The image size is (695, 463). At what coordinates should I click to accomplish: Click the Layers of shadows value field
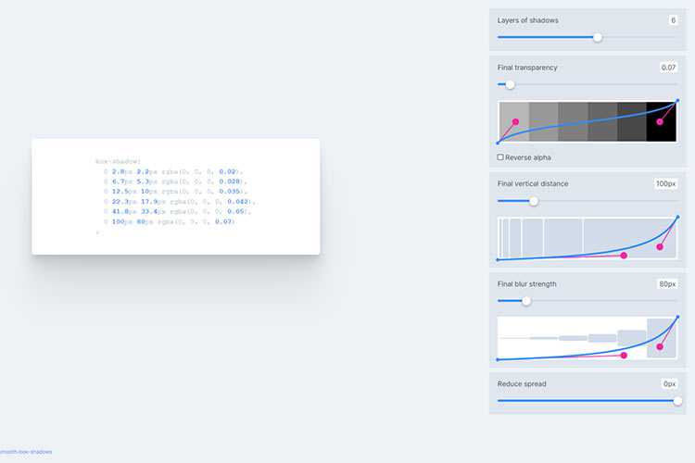click(x=672, y=20)
